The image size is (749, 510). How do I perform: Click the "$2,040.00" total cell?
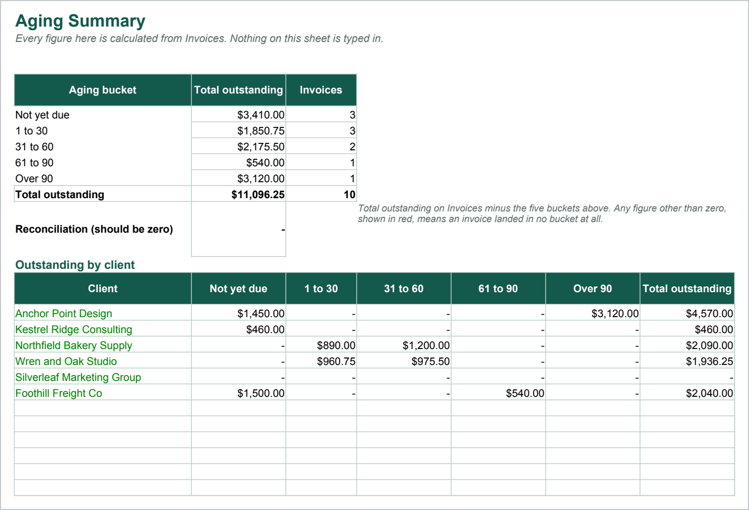[x=687, y=393]
